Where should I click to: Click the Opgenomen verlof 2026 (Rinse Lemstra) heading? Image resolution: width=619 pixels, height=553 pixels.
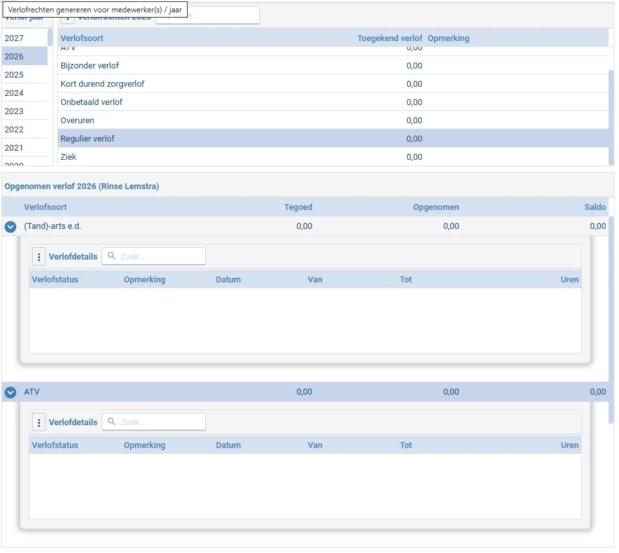click(81, 187)
